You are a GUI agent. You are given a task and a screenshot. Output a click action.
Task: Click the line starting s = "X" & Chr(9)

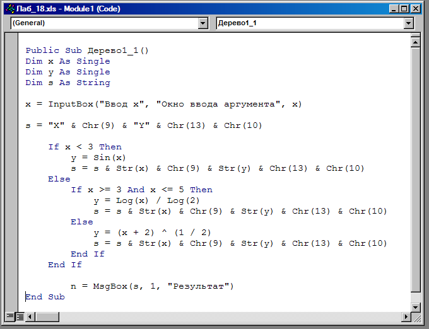tap(144, 125)
